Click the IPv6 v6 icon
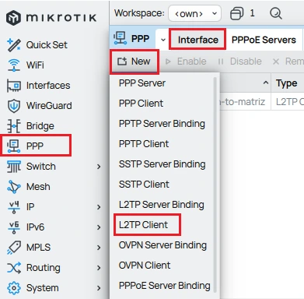The image size is (304, 299). tap(14, 227)
